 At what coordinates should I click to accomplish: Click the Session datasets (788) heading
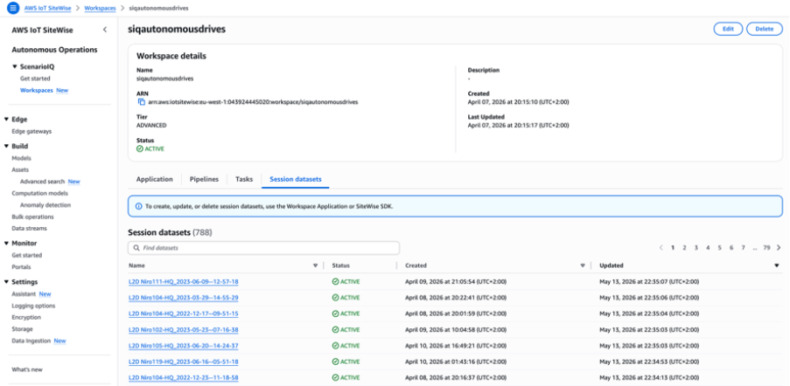tap(171, 232)
